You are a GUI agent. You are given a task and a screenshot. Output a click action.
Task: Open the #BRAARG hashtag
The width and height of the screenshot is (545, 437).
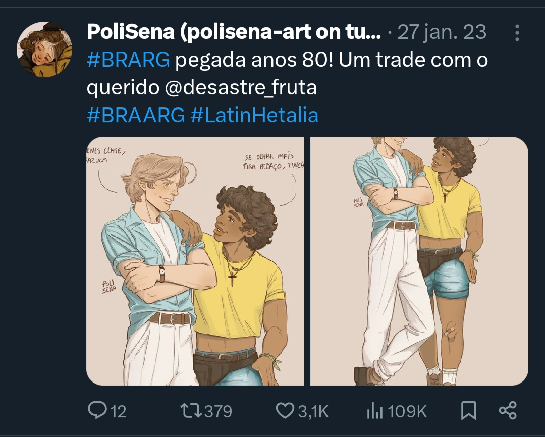click(x=136, y=115)
